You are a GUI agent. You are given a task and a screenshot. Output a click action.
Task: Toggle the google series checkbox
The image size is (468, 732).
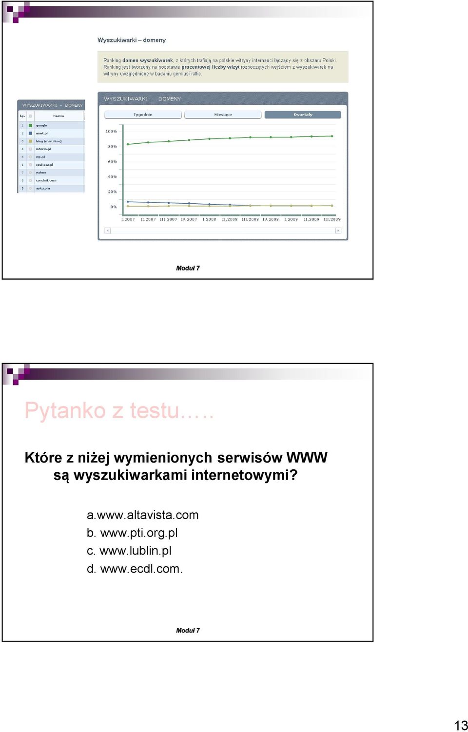click(30, 125)
